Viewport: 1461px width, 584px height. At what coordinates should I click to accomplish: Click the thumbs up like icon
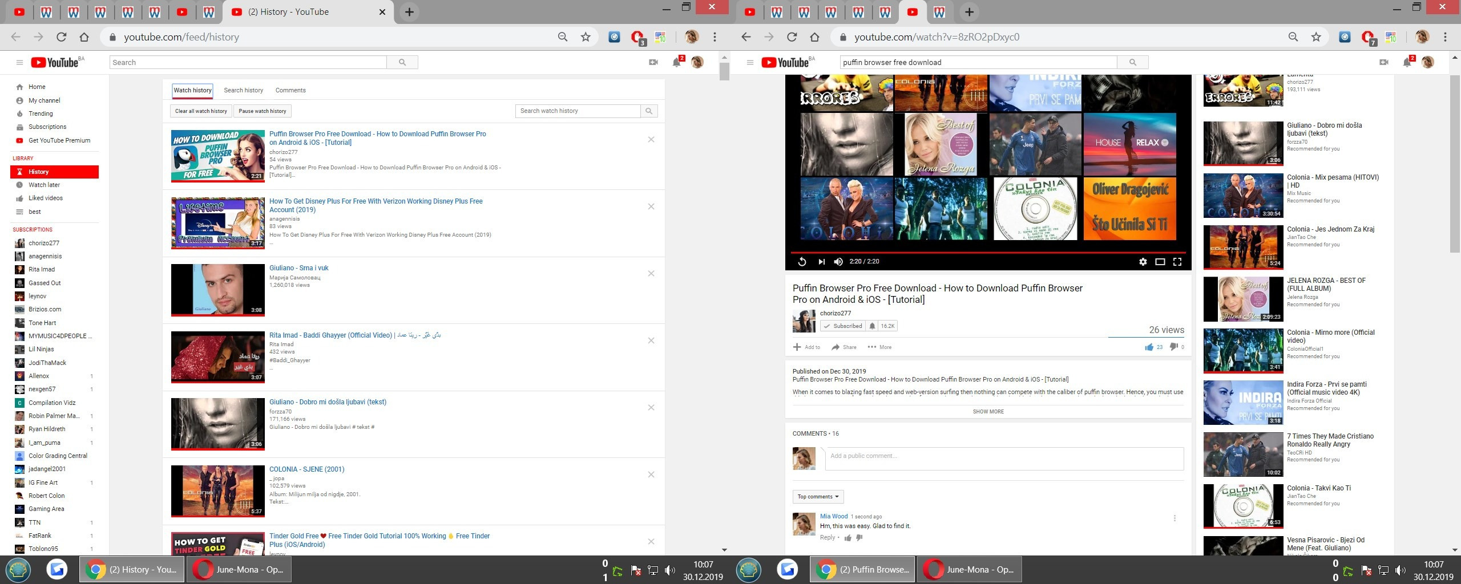click(x=1149, y=347)
